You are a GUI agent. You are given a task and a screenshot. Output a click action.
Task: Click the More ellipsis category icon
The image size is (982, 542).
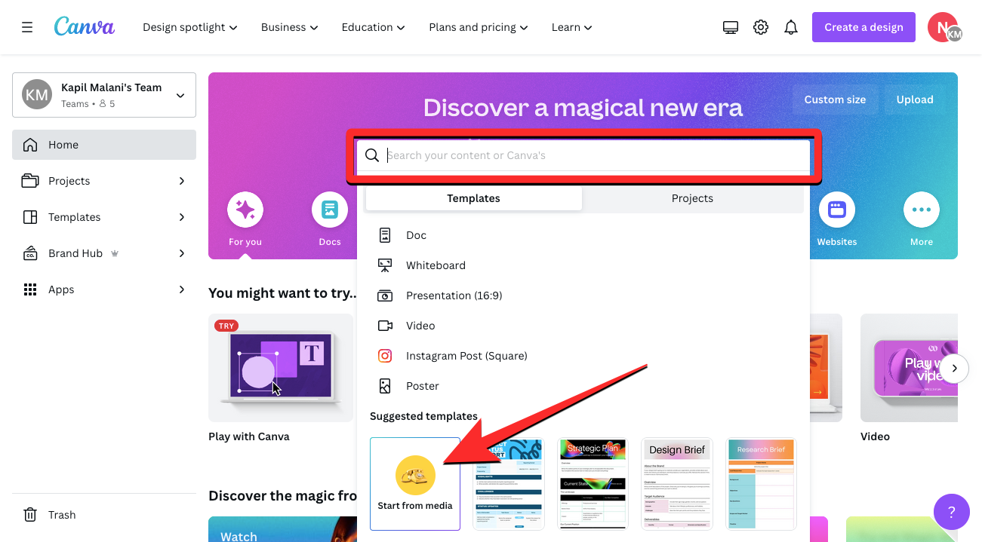click(921, 210)
